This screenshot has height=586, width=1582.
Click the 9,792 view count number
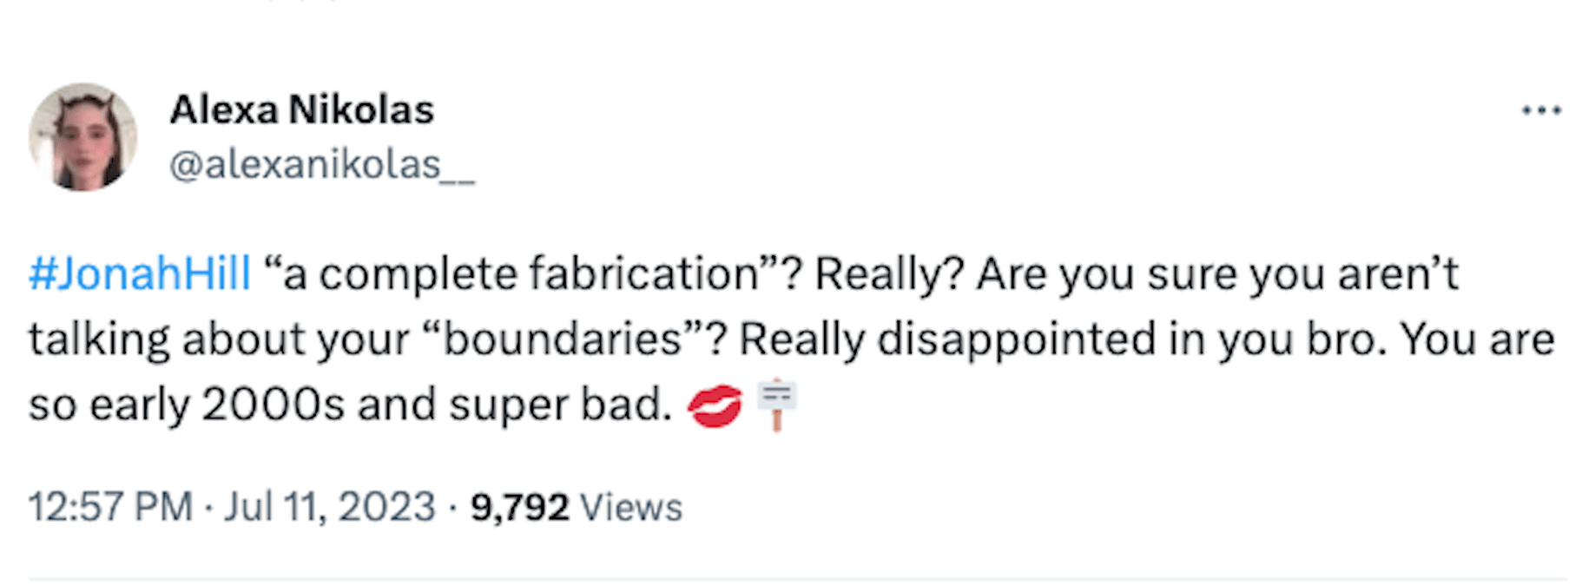coord(519,507)
